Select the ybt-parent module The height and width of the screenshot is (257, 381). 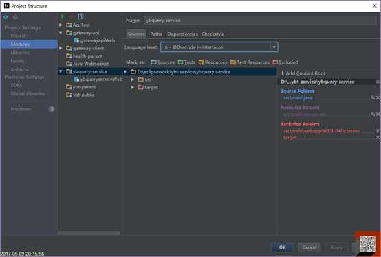point(81,87)
